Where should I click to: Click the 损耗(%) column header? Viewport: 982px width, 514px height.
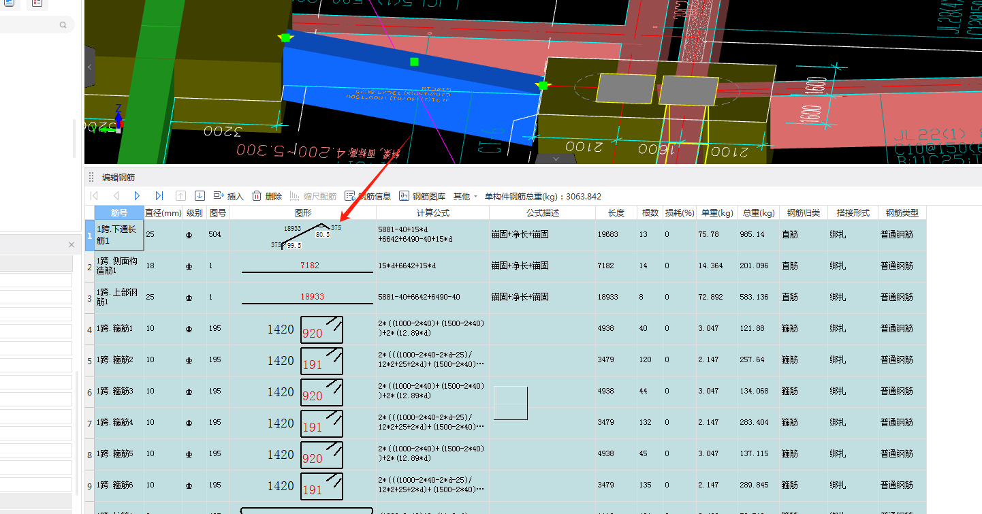679,212
